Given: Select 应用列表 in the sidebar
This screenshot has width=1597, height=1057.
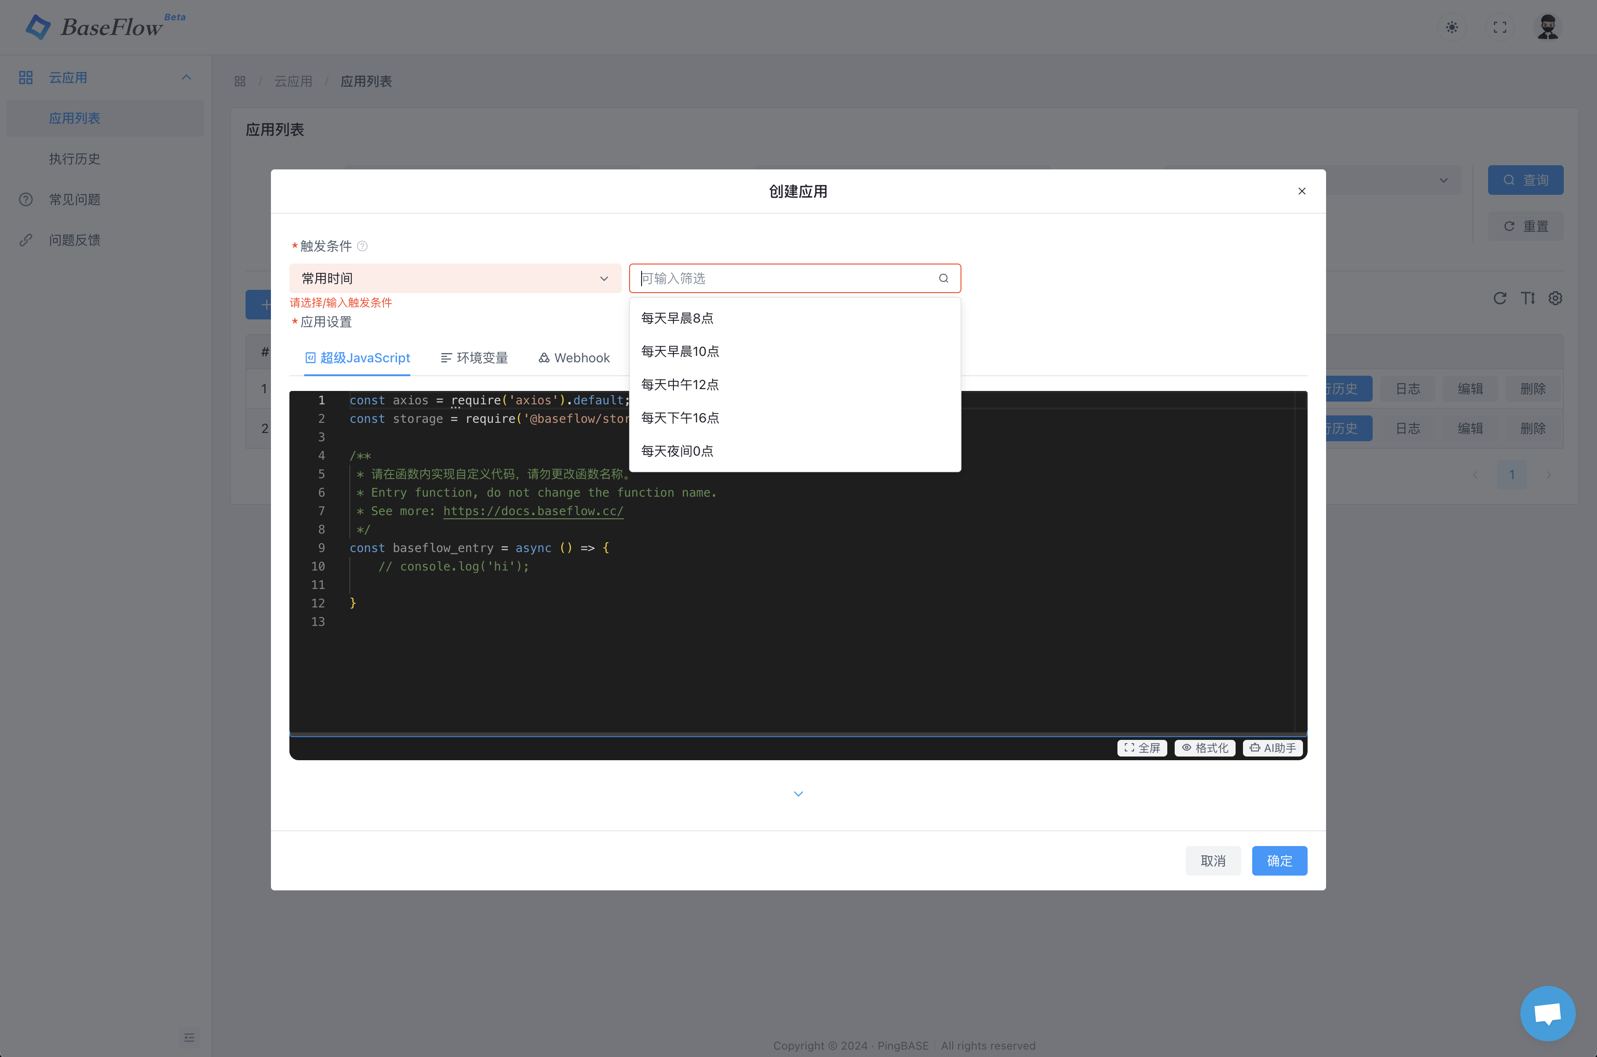Looking at the screenshot, I should pos(105,119).
